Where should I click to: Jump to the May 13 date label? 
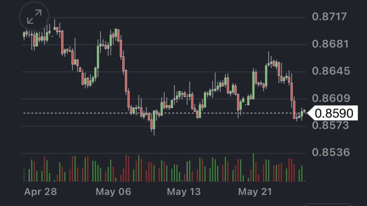(x=184, y=192)
